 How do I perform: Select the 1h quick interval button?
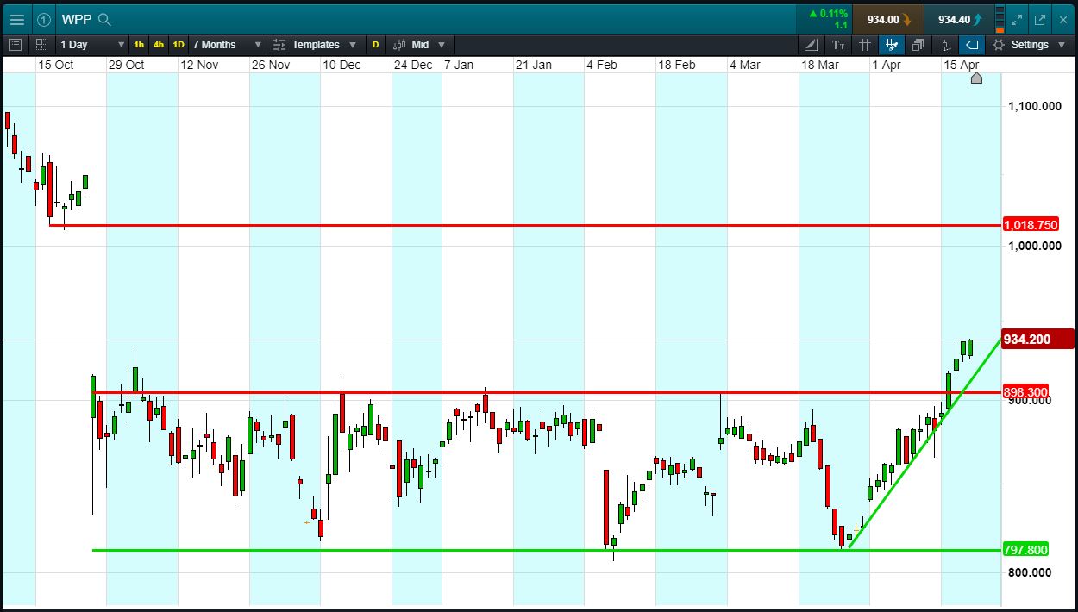pyautogui.click(x=139, y=45)
